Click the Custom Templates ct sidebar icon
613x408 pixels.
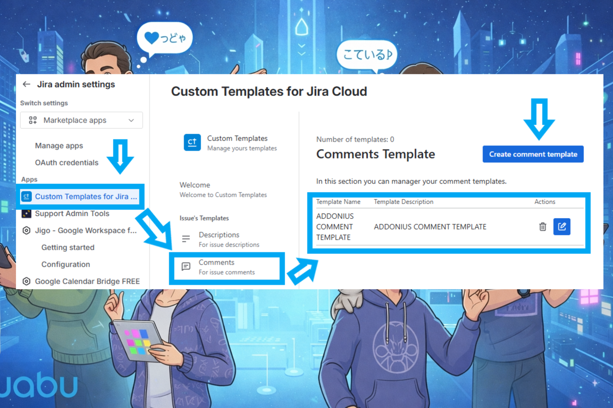click(x=26, y=196)
